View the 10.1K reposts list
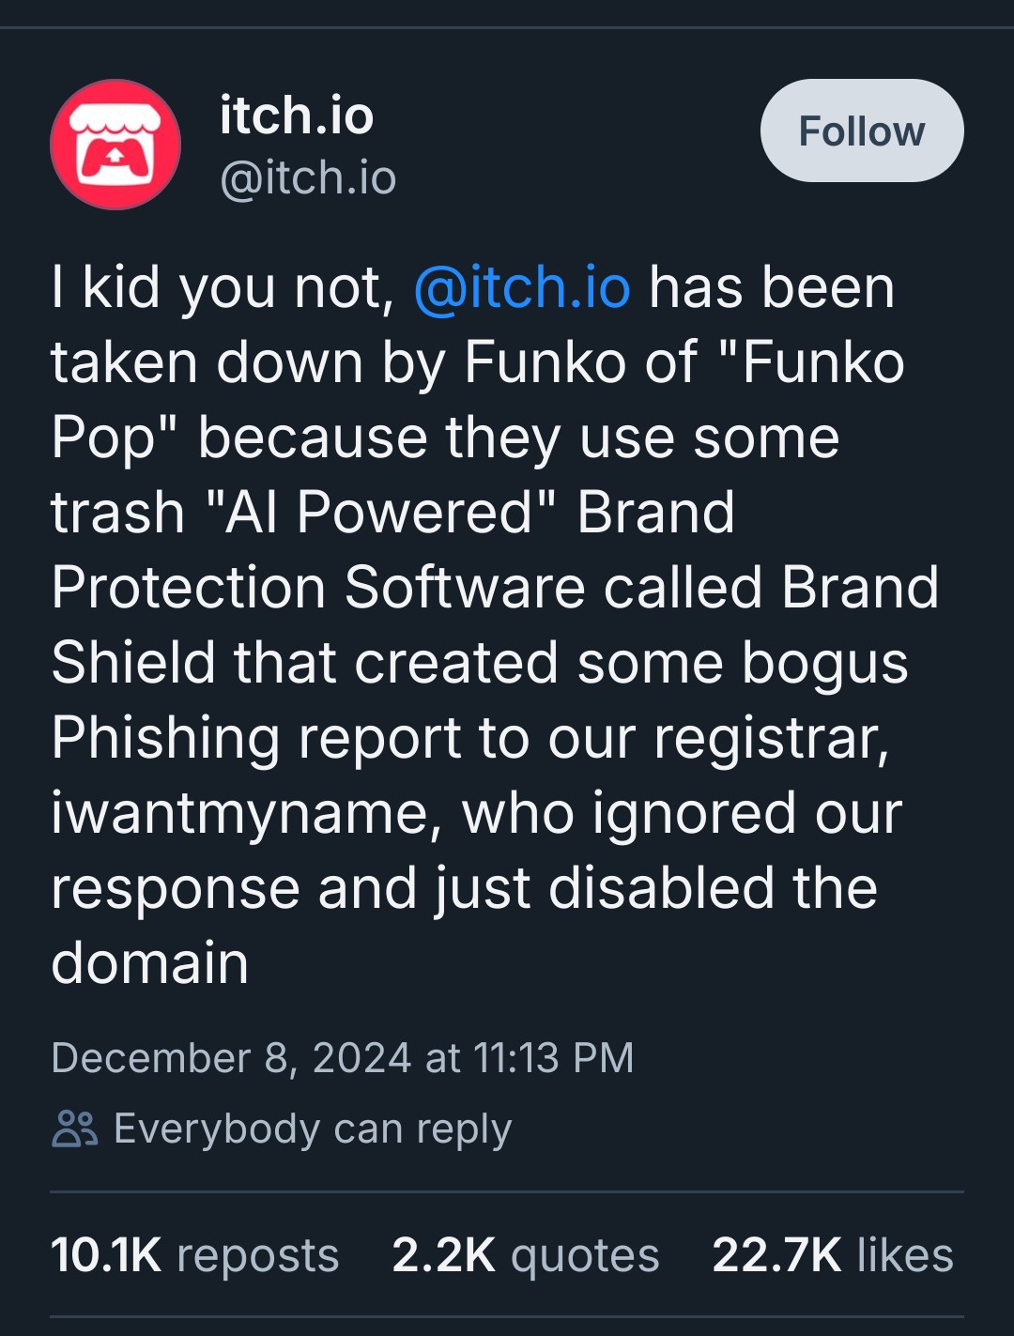This screenshot has width=1014, height=1336. pos(194,1255)
